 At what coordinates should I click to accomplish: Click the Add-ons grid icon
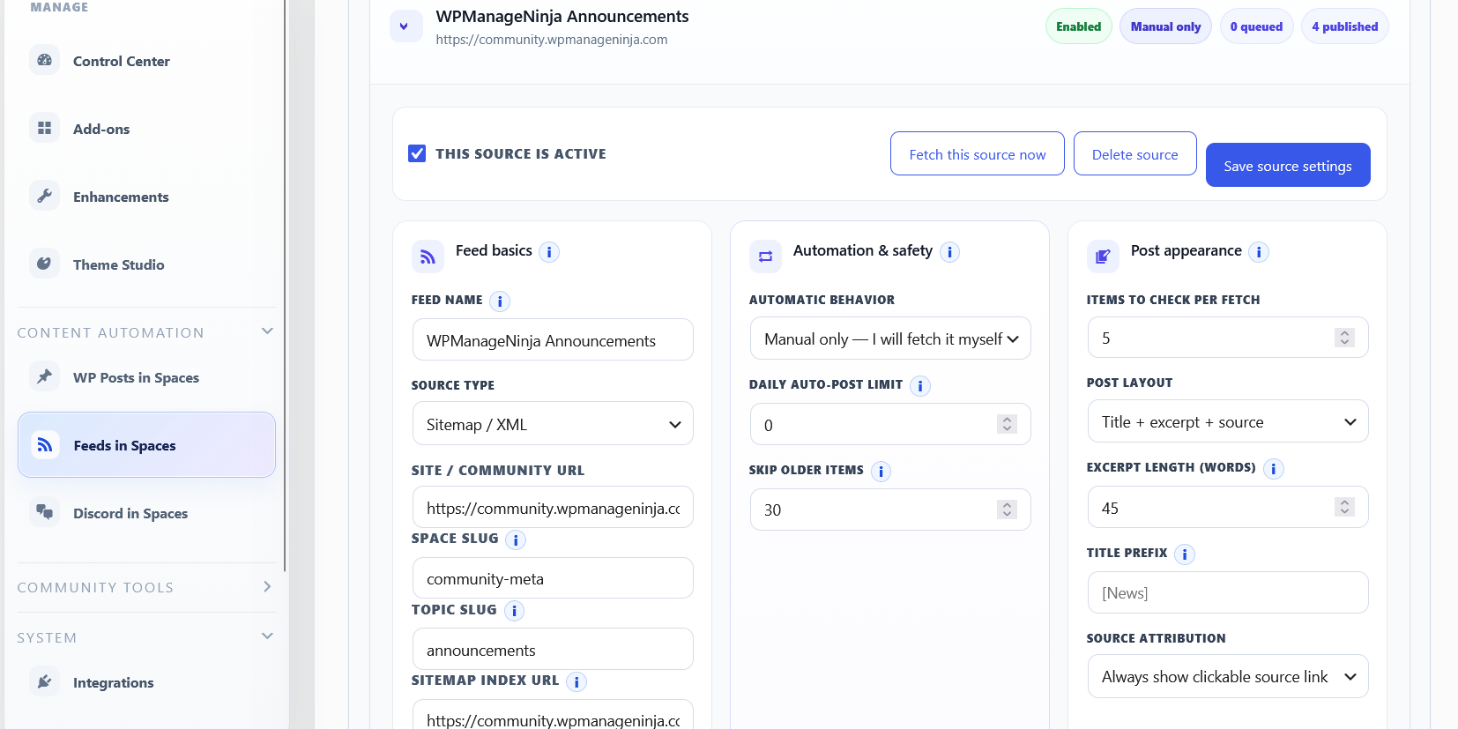[44, 128]
